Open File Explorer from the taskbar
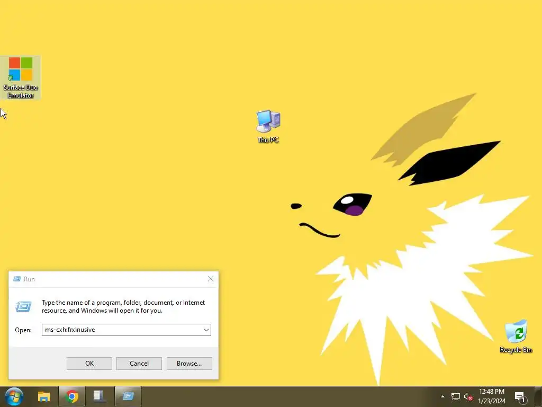 [x=44, y=396]
